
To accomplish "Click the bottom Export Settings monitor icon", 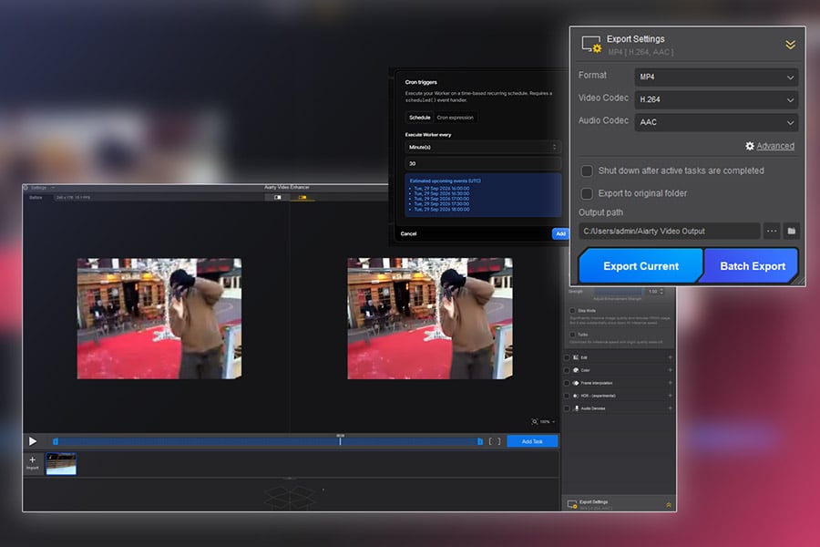I will (x=572, y=504).
